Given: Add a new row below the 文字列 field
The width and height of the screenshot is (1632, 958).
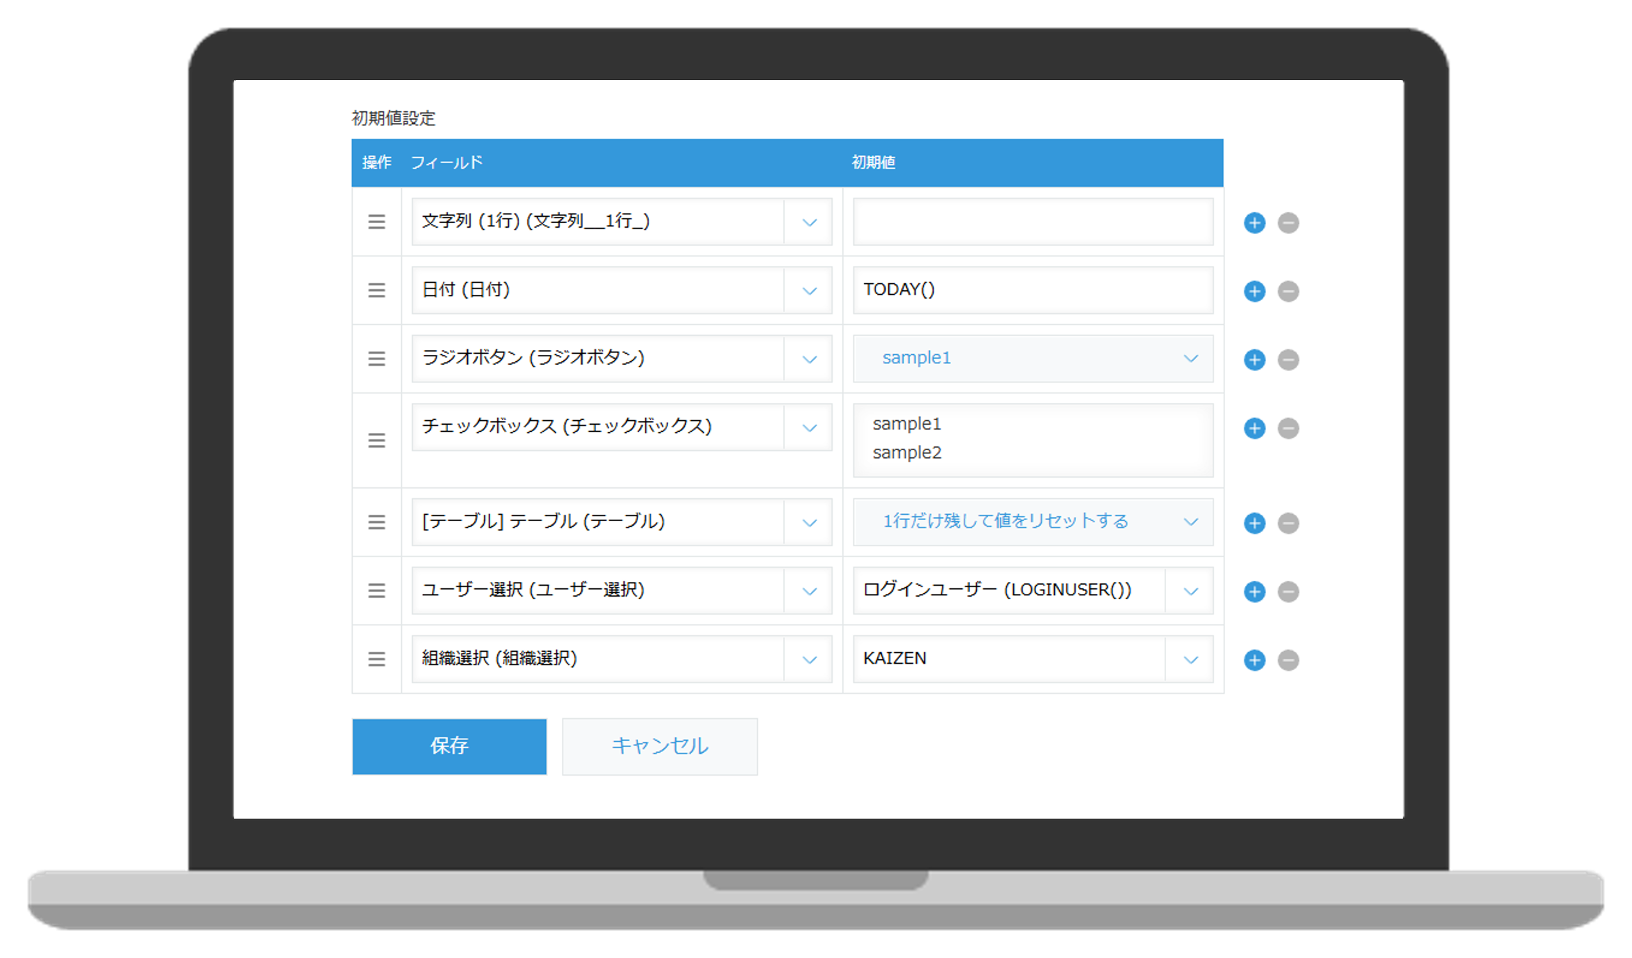Looking at the screenshot, I should [1254, 222].
